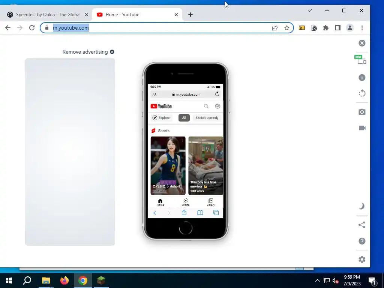
Task: Show hidden system tray icons
Action: point(317,280)
